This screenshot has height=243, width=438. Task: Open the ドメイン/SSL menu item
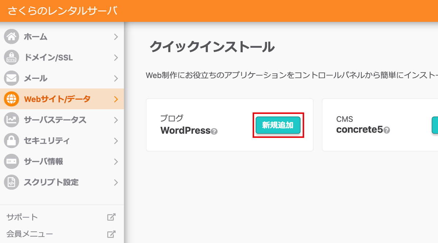tap(62, 57)
